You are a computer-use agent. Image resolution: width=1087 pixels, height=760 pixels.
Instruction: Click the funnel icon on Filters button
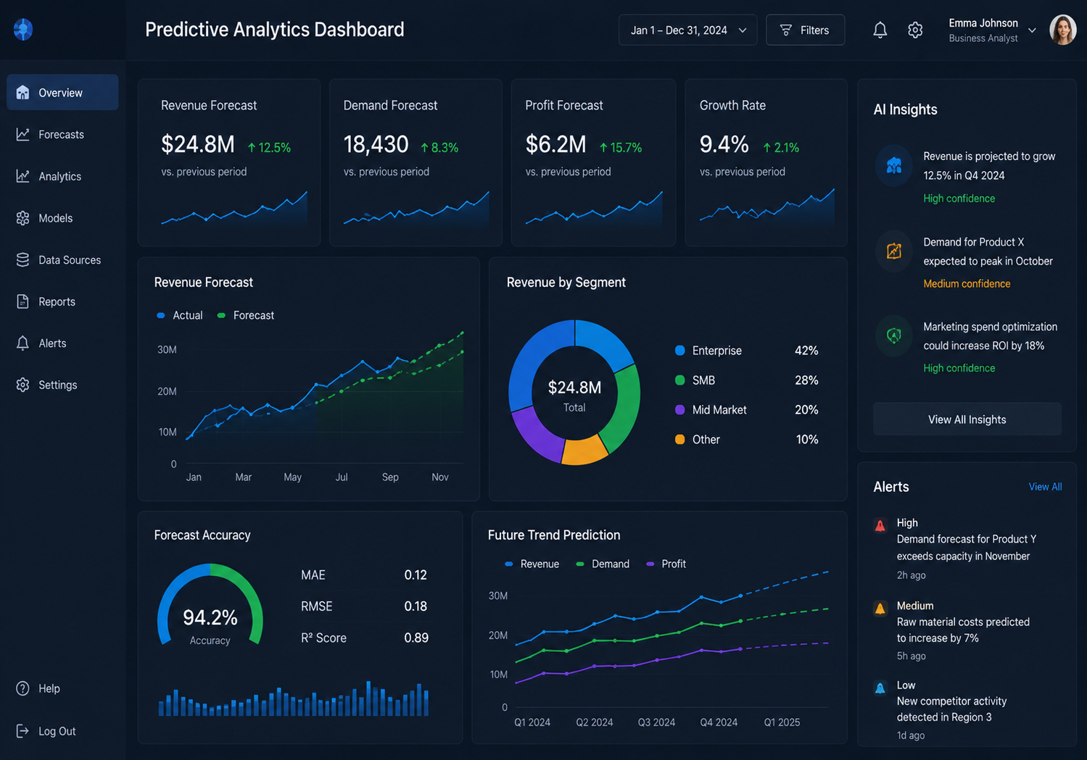(786, 30)
